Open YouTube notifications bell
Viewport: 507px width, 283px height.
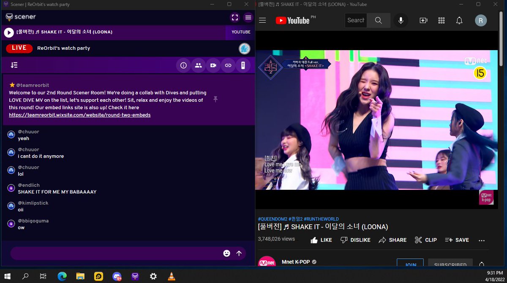459,20
